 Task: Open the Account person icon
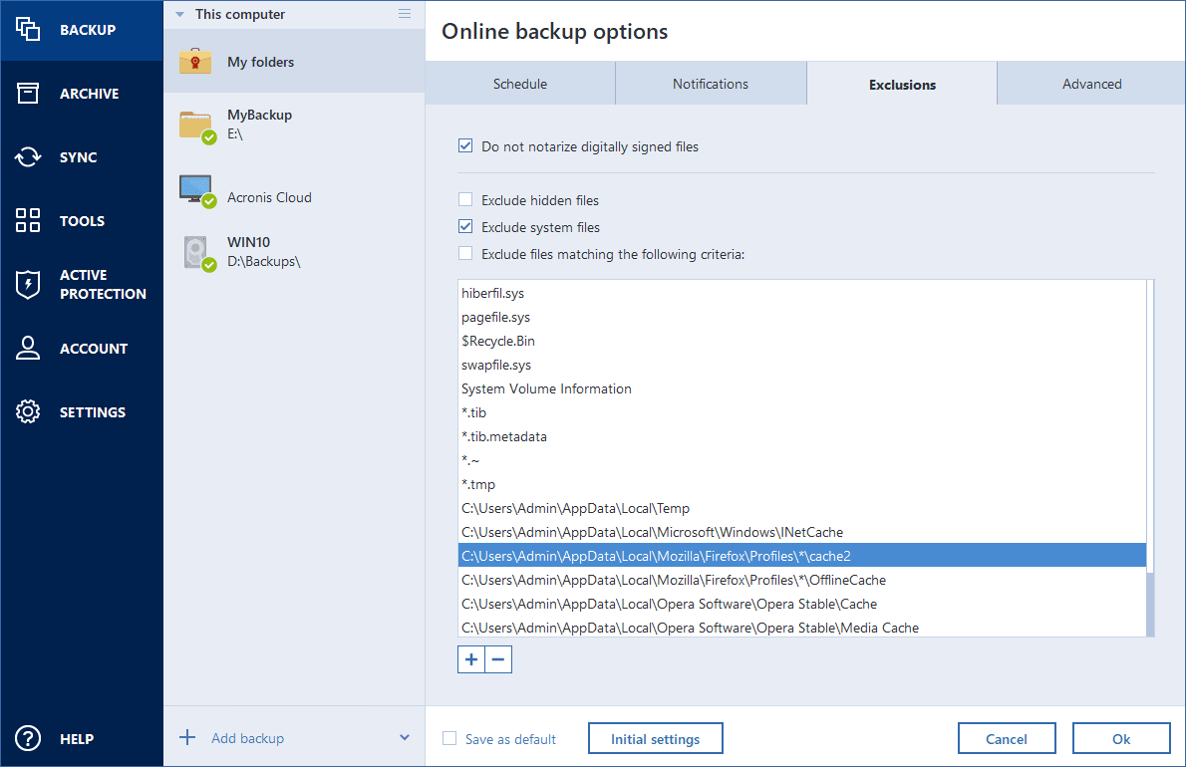click(x=28, y=349)
